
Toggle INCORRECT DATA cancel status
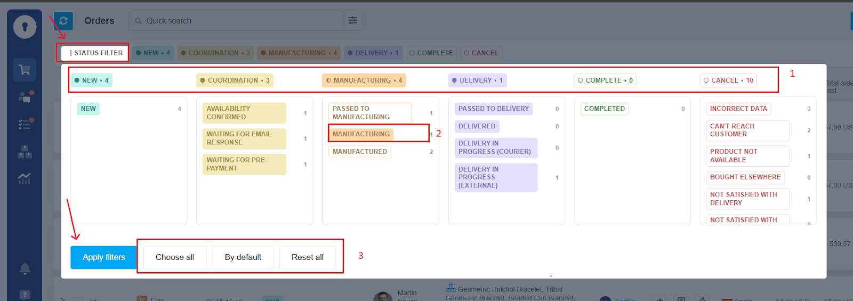tap(738, 109)
